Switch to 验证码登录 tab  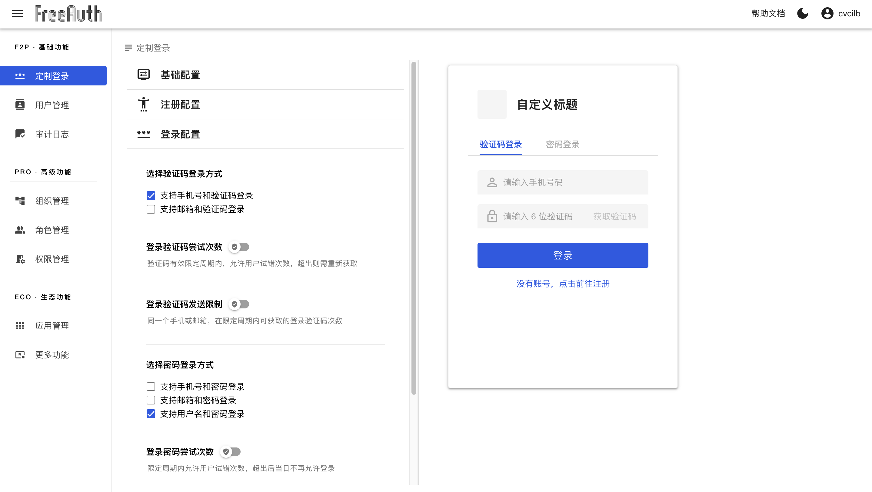(501, 145)
